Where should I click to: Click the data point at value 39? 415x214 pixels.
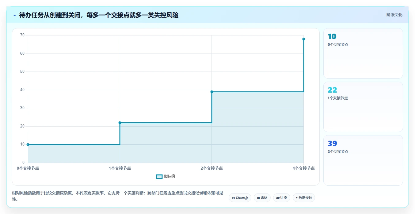click(212, 92)
